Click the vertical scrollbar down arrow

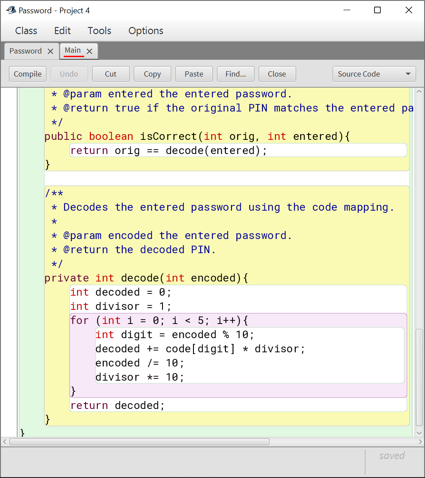[419, 433]
